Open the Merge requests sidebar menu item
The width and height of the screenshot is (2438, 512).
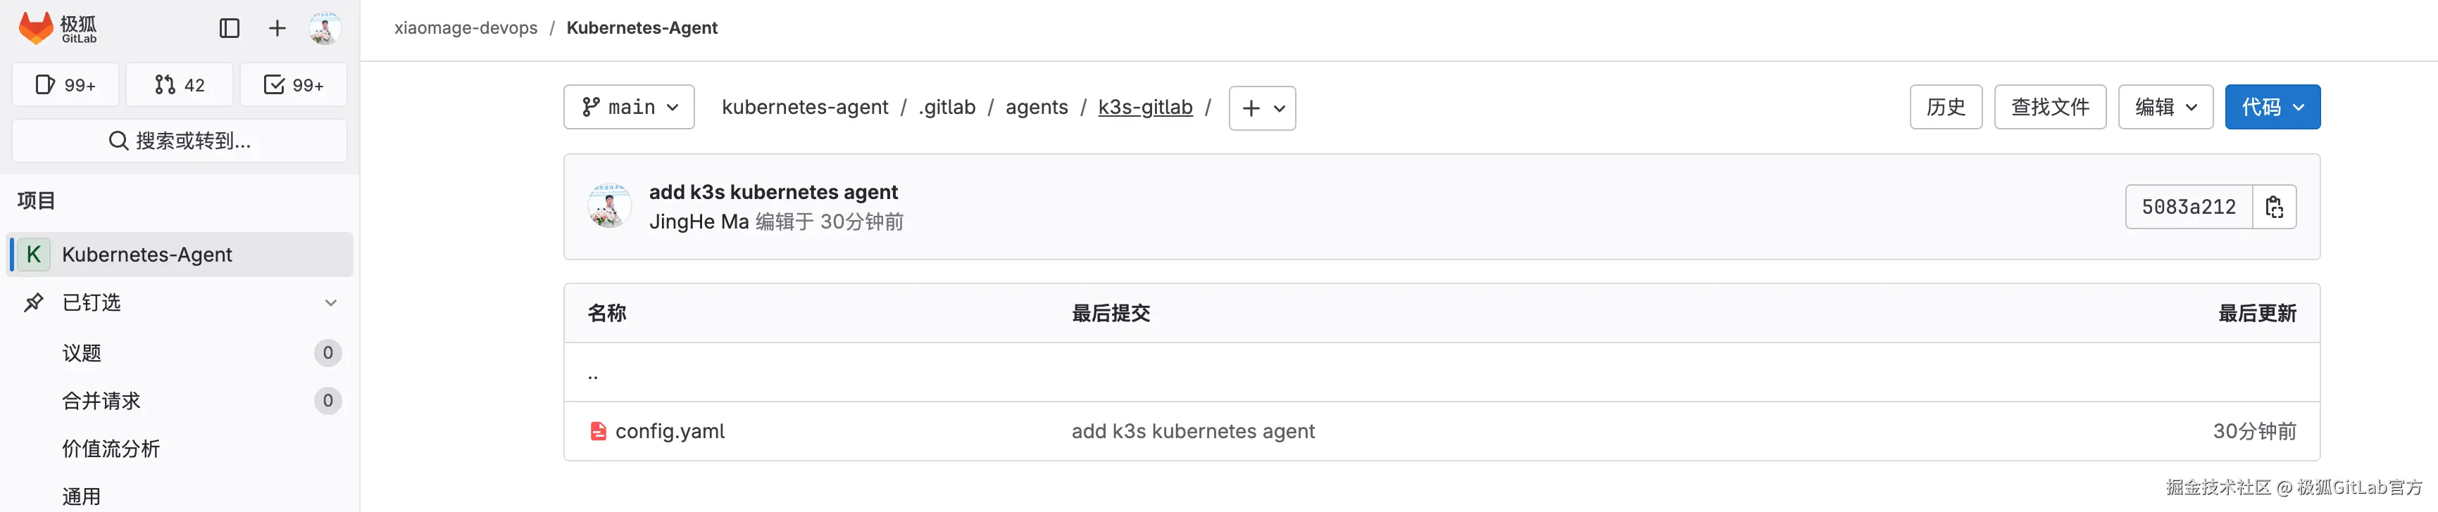click(101, 401)
